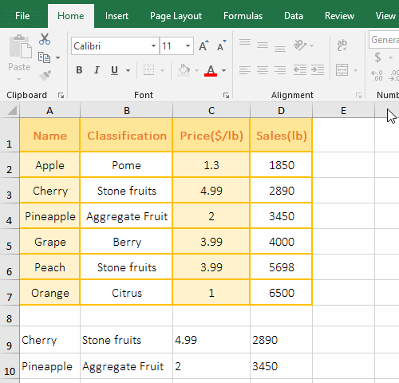Open the Alignment settings dialog launcher

click(358, 95)
